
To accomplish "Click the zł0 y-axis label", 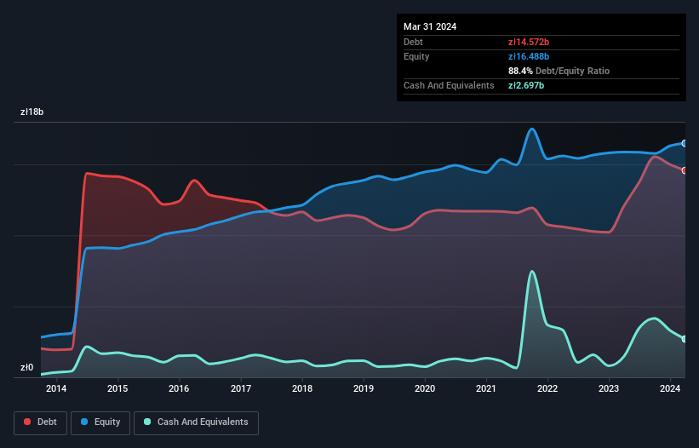I will coord(26,368).
